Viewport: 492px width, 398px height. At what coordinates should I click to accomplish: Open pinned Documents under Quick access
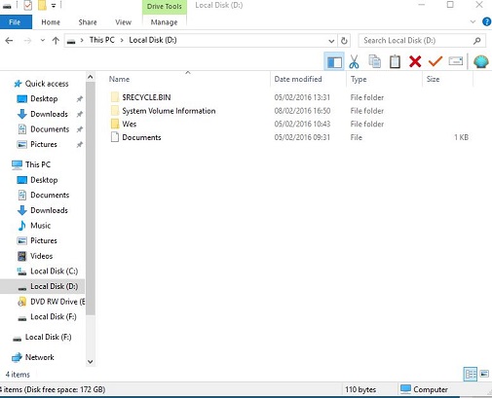coord(50,129)
